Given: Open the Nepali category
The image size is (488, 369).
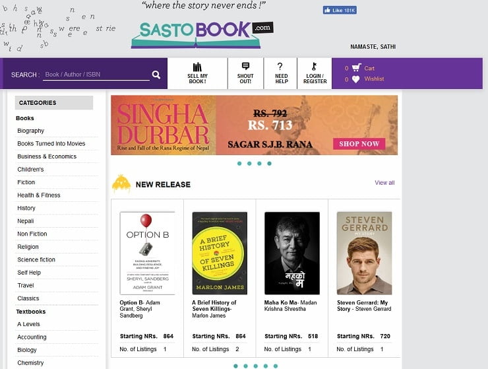Looking at the screenshot, I should coord(26,221).
